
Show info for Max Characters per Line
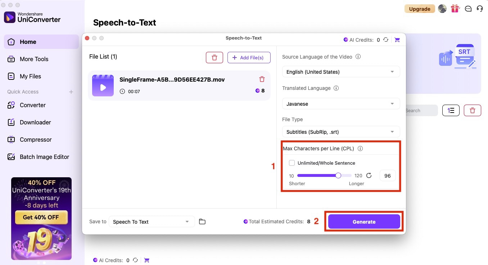[x=360, y=149]
